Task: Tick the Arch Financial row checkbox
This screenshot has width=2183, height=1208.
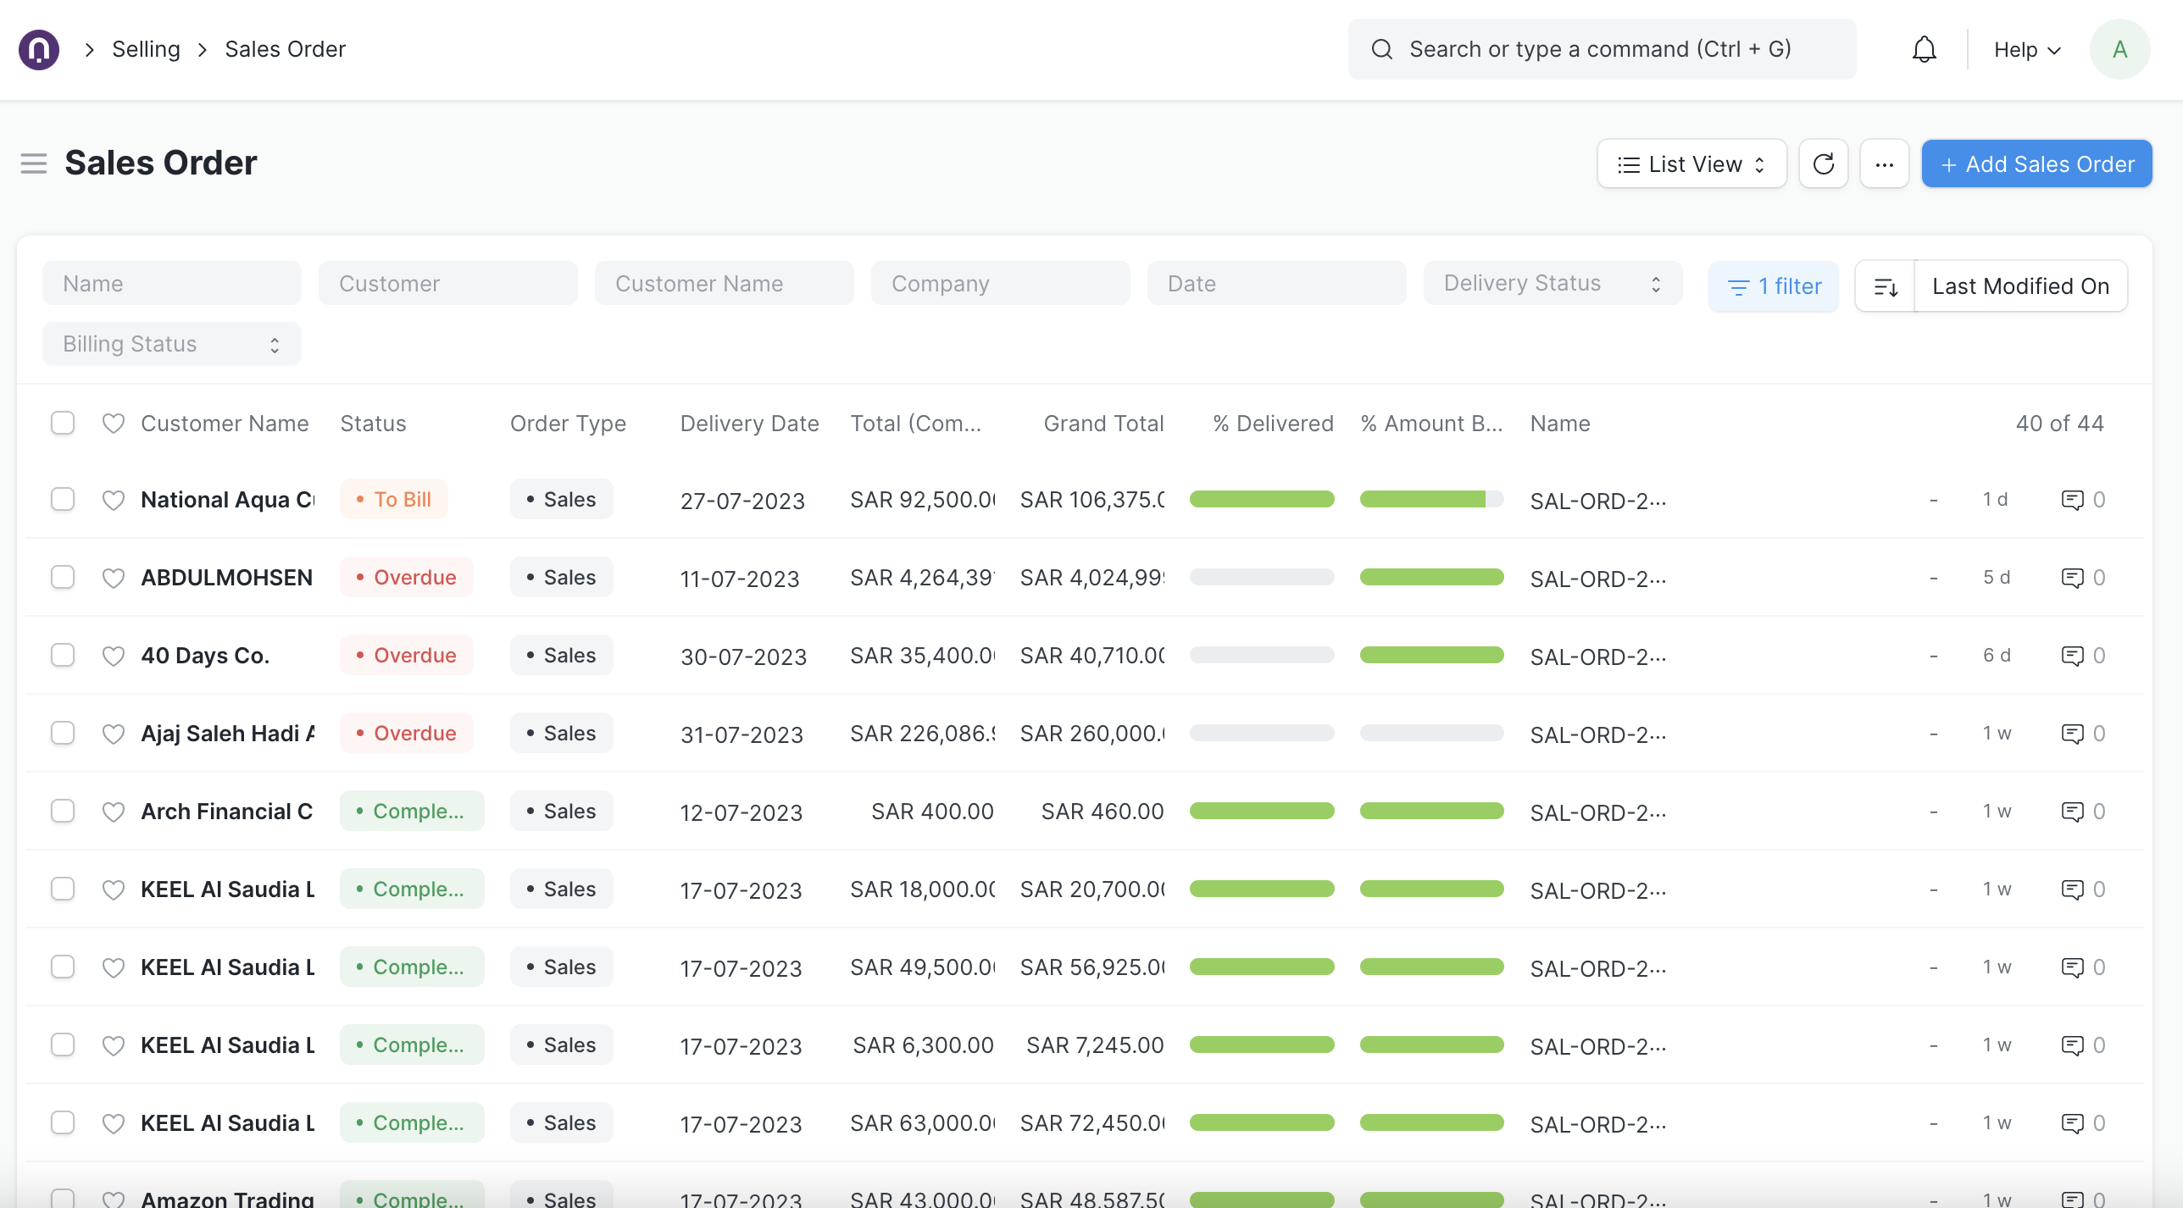Action: (63, 812)
